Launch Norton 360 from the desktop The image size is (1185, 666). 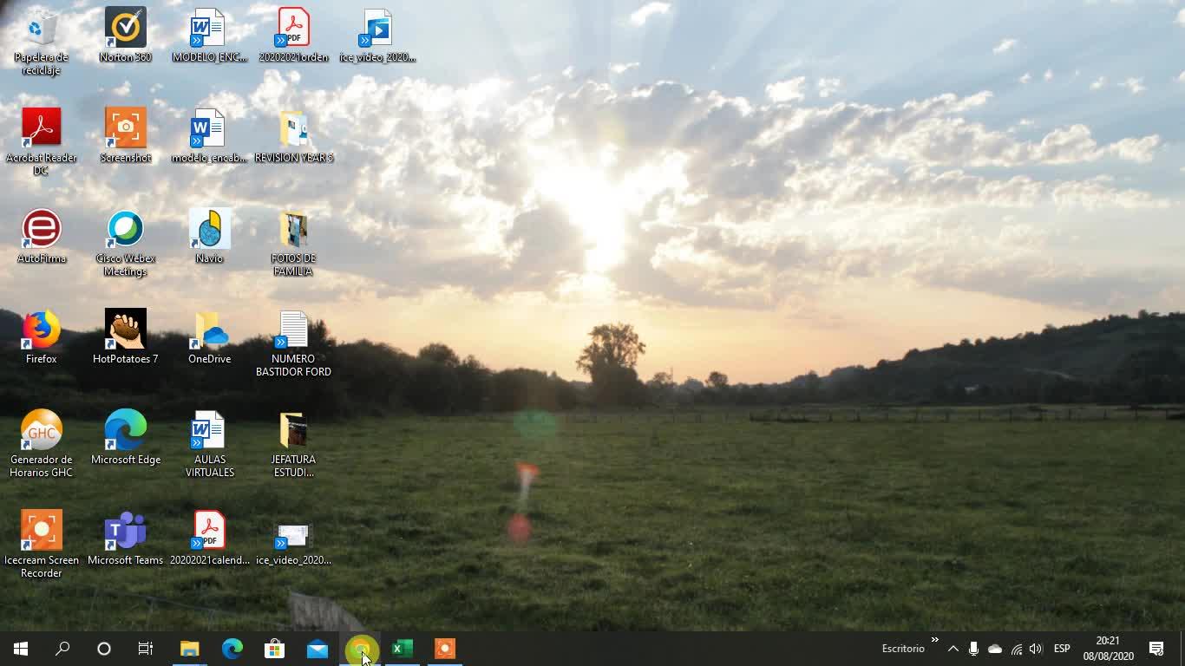click(125, 35)
